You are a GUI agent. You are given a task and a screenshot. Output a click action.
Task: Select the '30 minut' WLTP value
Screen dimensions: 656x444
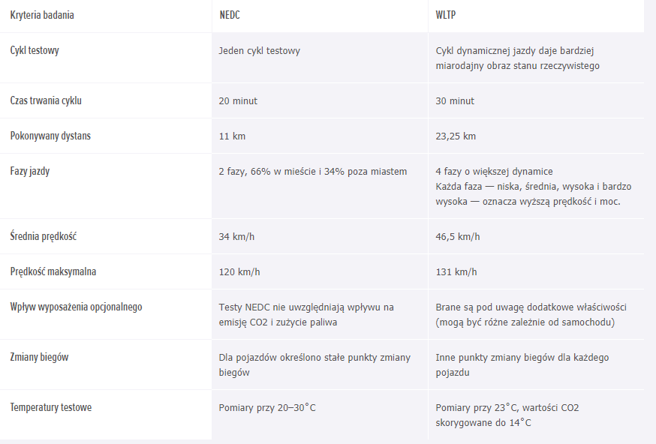tap(455, 101)
